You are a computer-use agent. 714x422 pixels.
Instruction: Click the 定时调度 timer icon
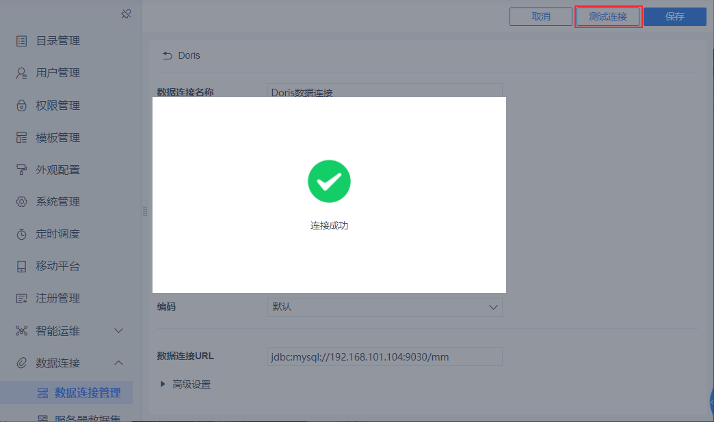[x=21, y=234]
